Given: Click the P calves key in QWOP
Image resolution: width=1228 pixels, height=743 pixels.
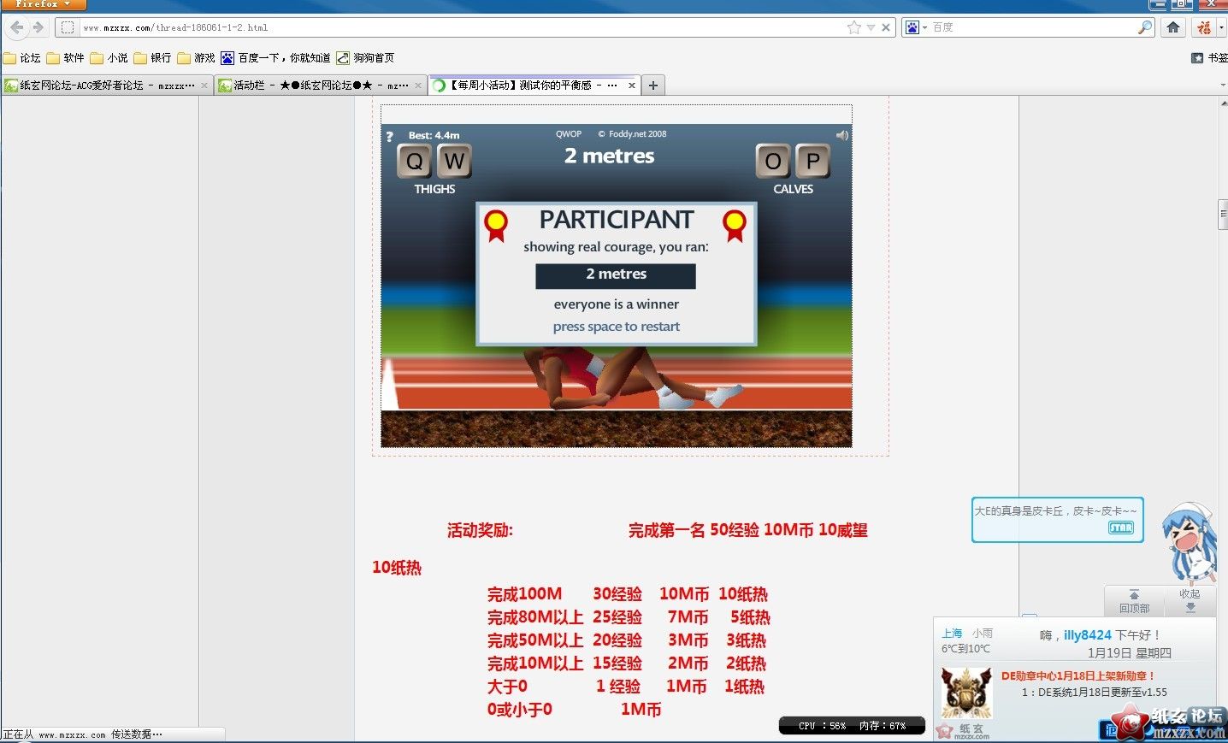Looking at the screenshot, I should (813, 161).
